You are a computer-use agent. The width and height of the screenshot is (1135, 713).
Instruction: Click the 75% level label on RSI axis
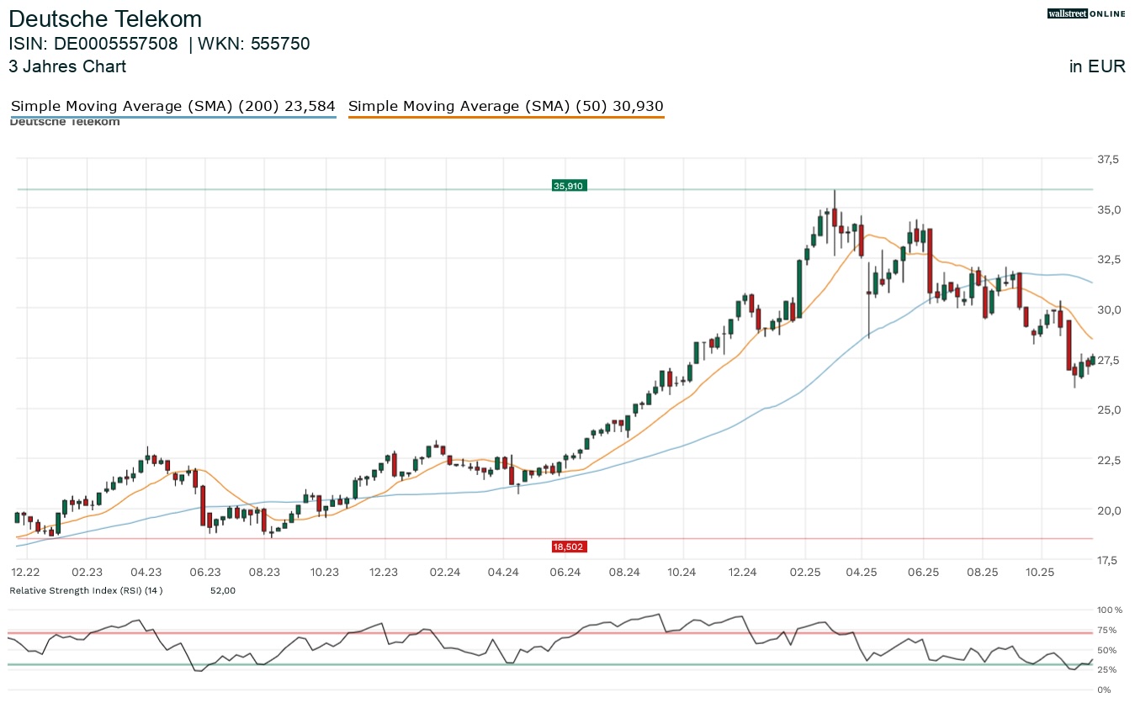1106,630
